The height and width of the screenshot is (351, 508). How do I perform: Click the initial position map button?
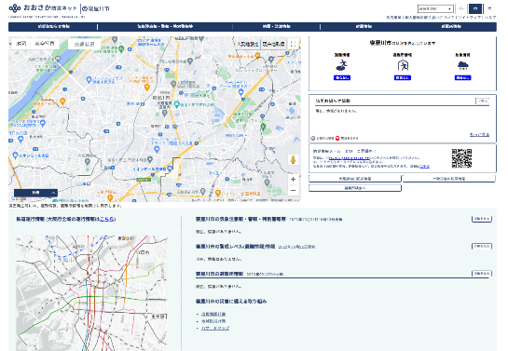pyautogui.click(x=249, y=44)
